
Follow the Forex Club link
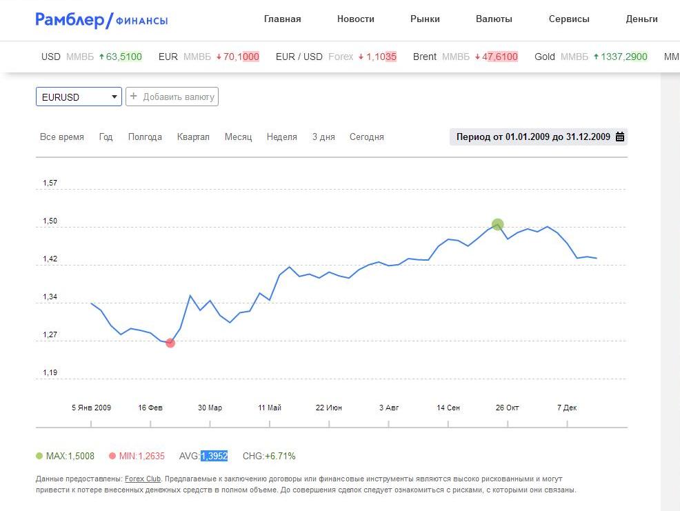tap(142, 479)
